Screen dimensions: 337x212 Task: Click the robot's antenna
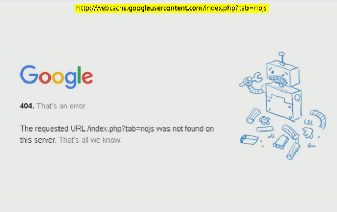(282, 58)
